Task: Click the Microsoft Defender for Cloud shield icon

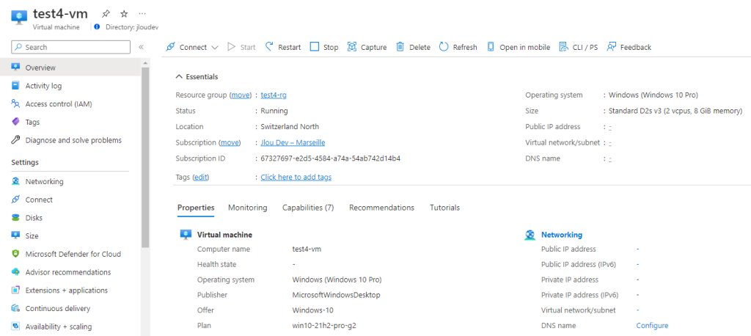Action: tap(16, 254)
